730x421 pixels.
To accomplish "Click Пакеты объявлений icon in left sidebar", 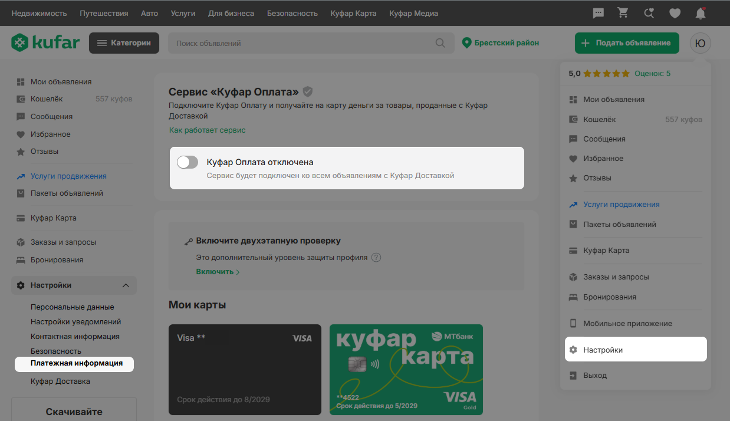I will click(21, 193).
